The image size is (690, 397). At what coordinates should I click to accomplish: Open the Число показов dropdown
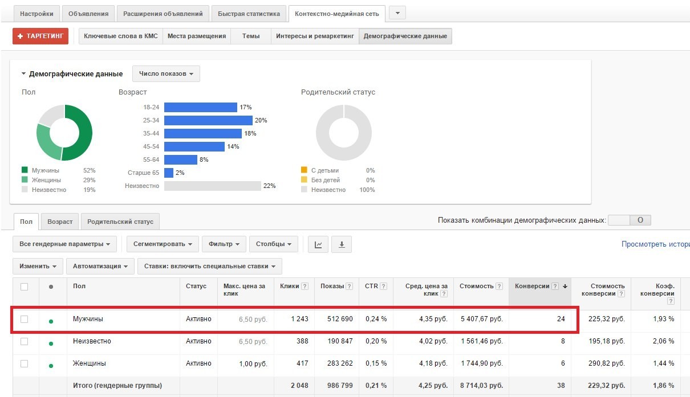tap(166, 74)
